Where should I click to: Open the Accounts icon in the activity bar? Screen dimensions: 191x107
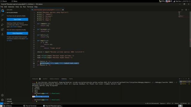pyautogui.click(x=2, y=95)
